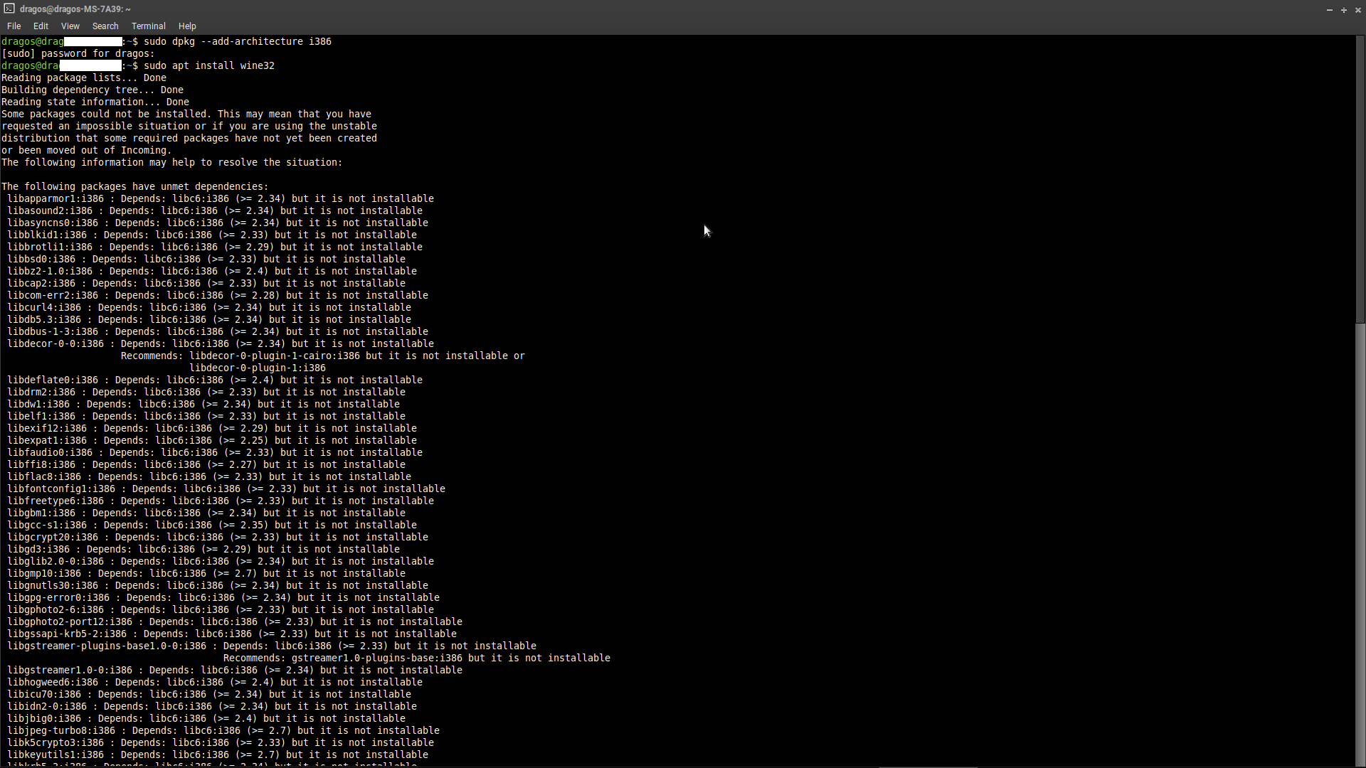This screenshot has height=768, width=1366.
Task: Open the View menu
Action: (70, 26)
